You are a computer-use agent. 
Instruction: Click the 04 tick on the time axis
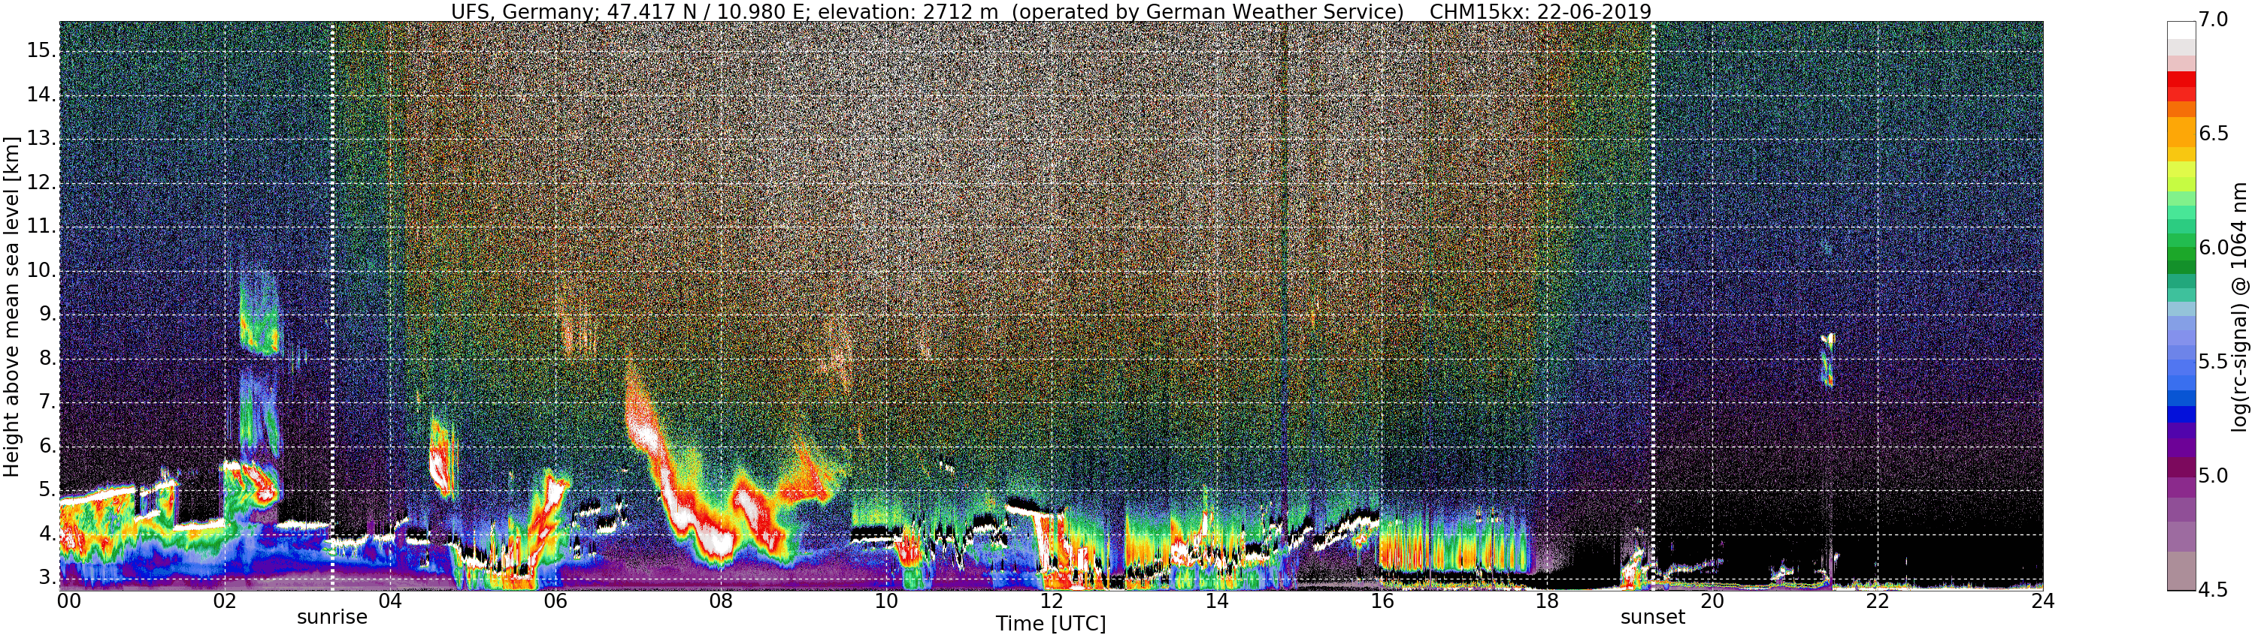pyautogui.click(x=389, y=600)
